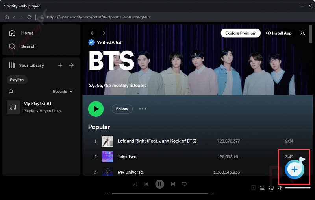
Task: Click the 126,698,161 play count
Action: pyautogui.click(x=229, y=157)
